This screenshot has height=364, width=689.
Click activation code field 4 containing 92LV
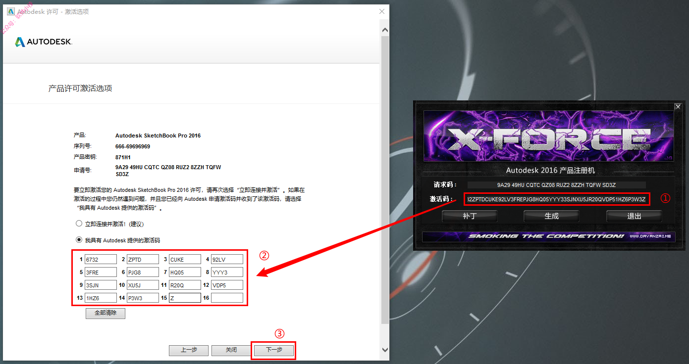[227, 259]
